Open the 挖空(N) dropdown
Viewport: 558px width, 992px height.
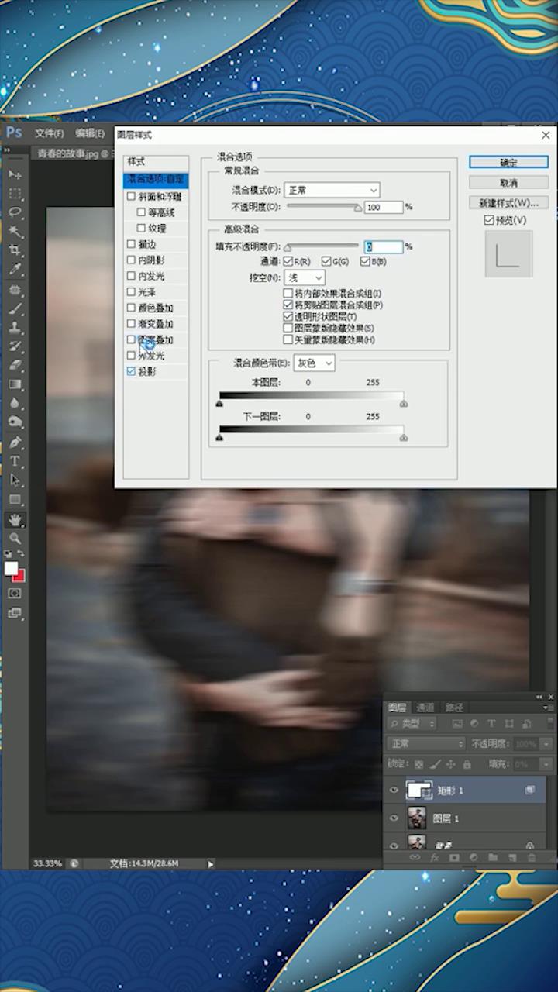(x=305, y=277)
